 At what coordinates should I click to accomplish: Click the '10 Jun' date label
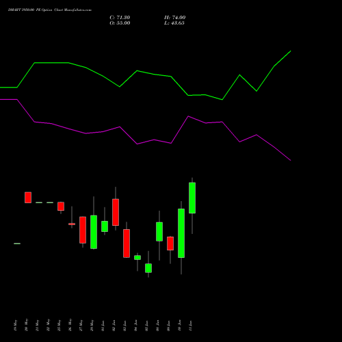click(179, 326)
